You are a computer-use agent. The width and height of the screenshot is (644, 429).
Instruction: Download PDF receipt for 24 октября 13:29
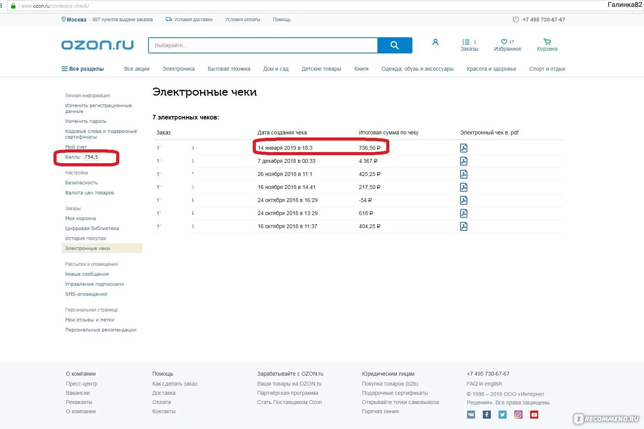tap(464, 213)
